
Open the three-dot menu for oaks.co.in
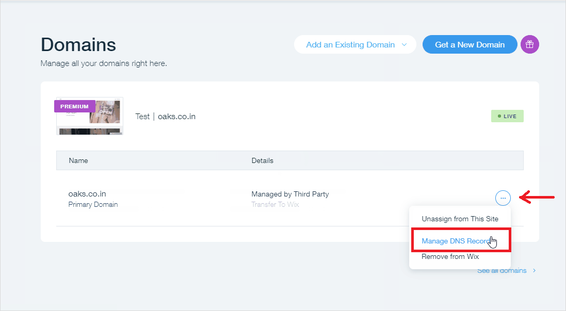coord(503,198)
